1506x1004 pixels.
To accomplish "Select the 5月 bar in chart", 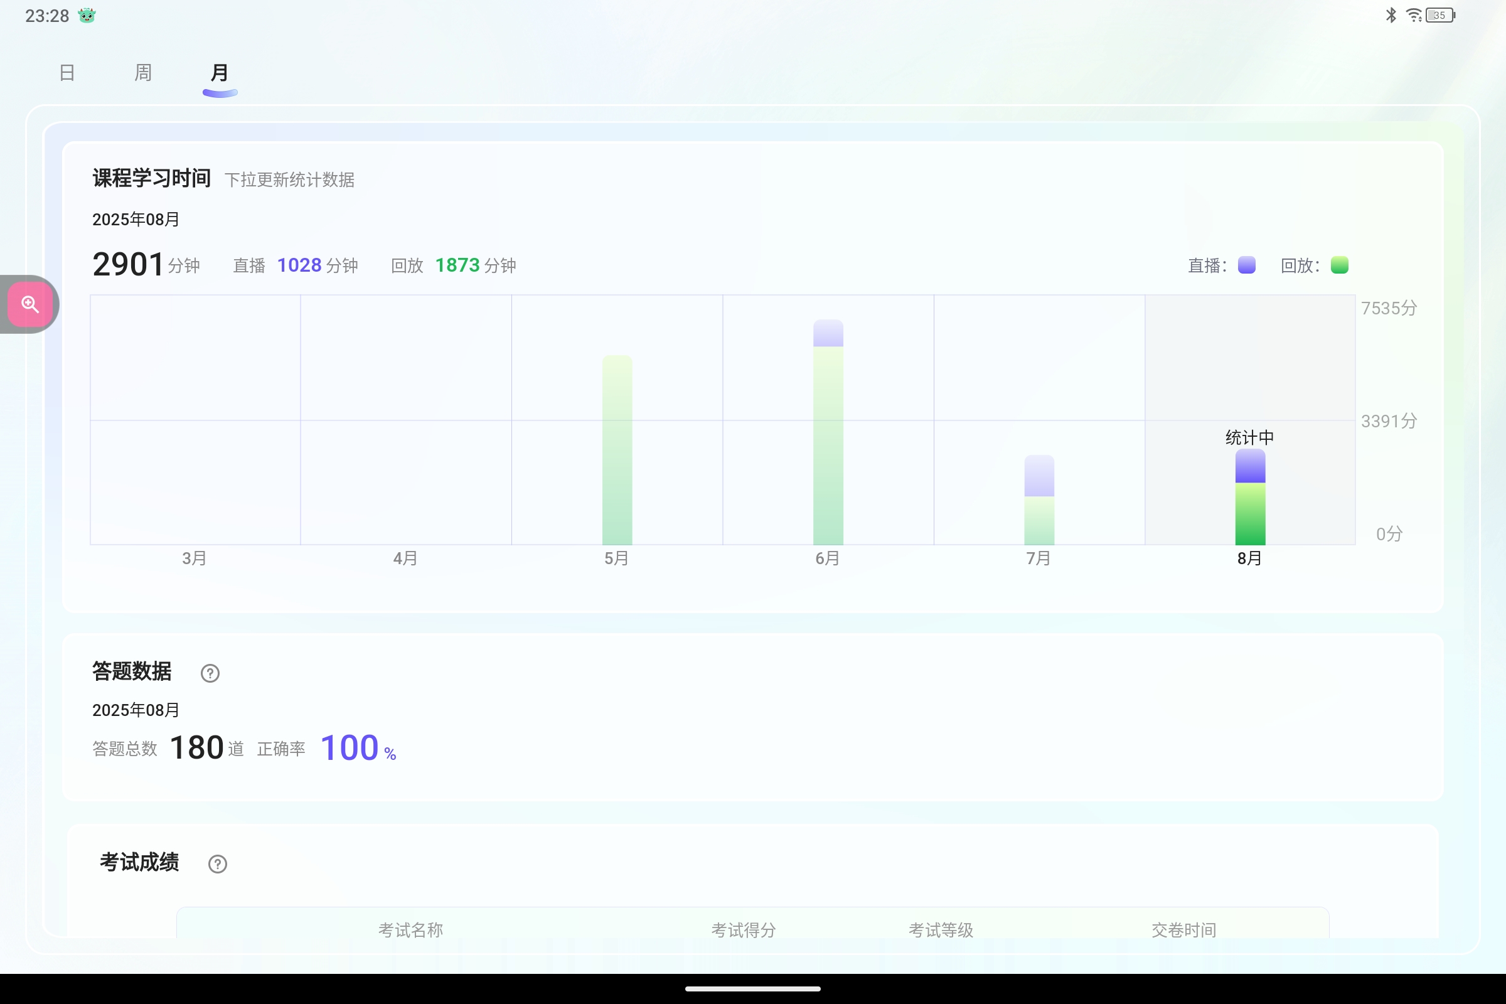I will coord(617,450).
